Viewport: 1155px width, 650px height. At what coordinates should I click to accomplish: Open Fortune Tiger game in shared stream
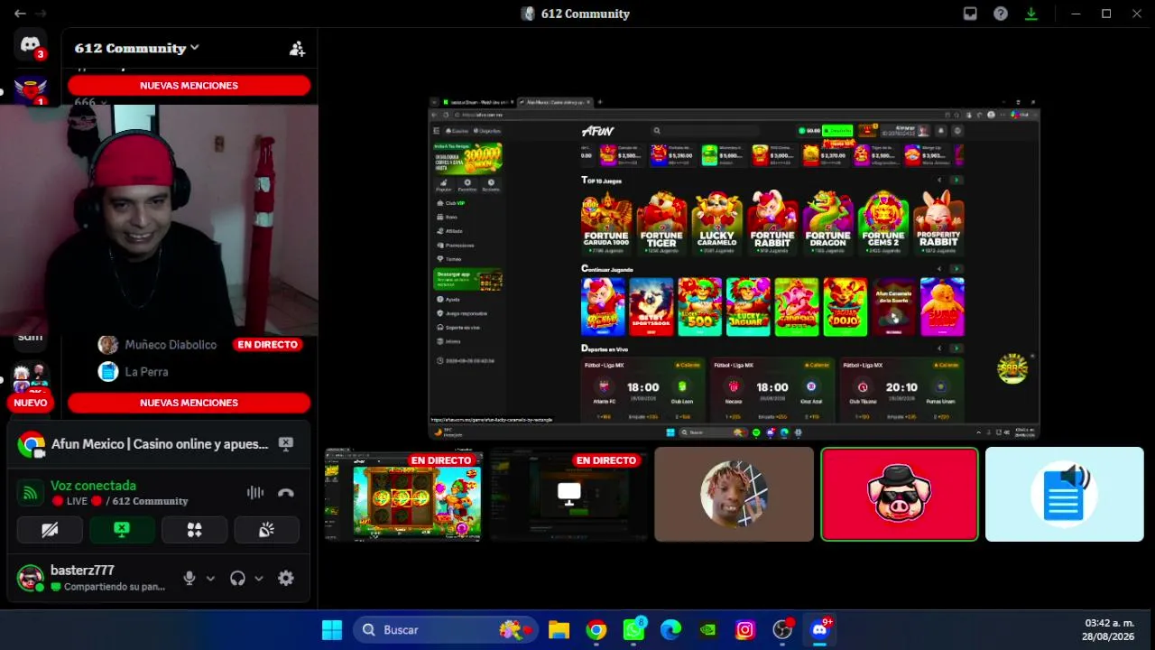pyautogui.click(x=661, y=223)
